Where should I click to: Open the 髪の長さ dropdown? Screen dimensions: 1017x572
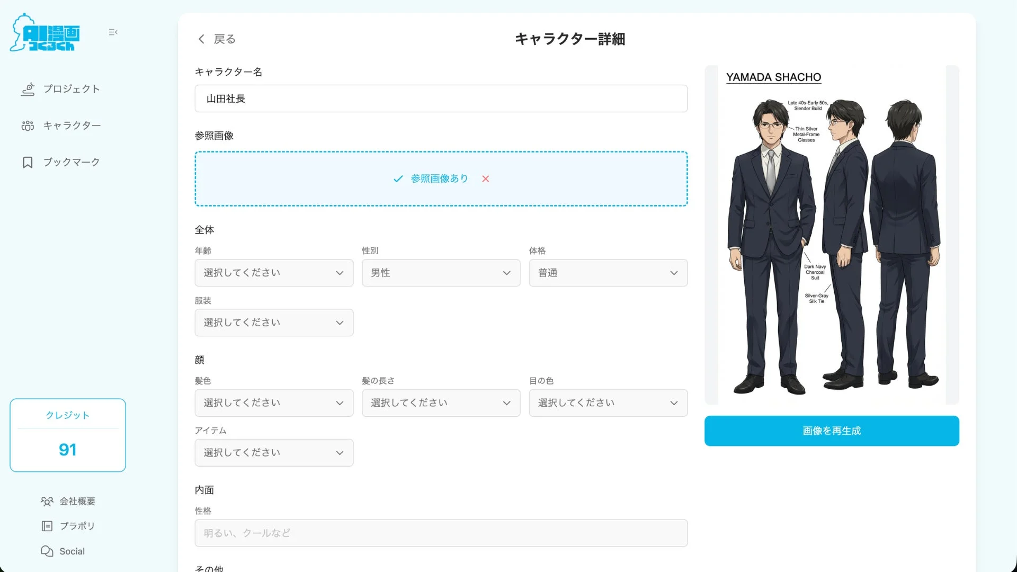441,403
